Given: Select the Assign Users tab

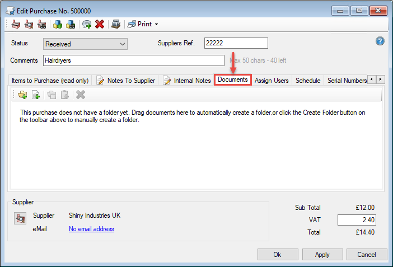Looking at the screenshot, I should [272, 81].
